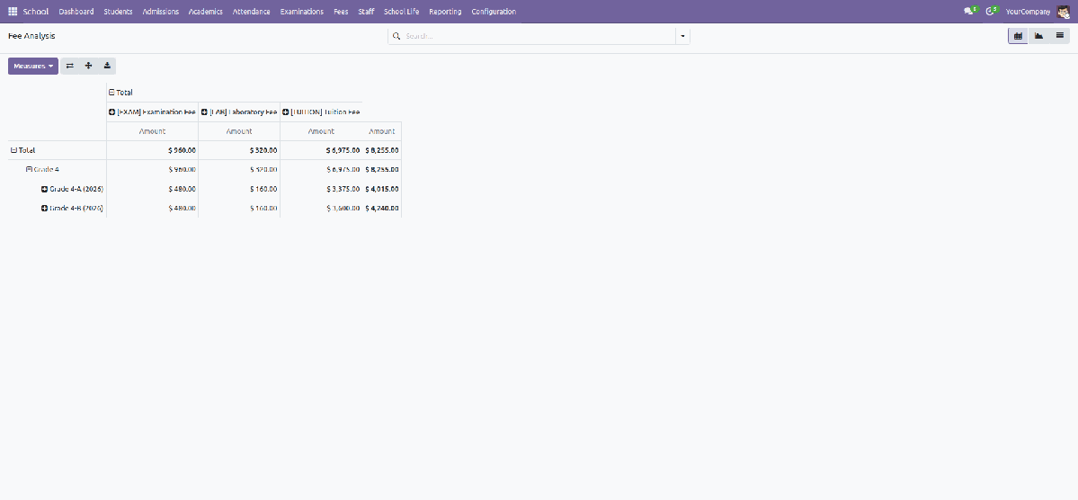Open the activities clock icon

click(991, 11)
